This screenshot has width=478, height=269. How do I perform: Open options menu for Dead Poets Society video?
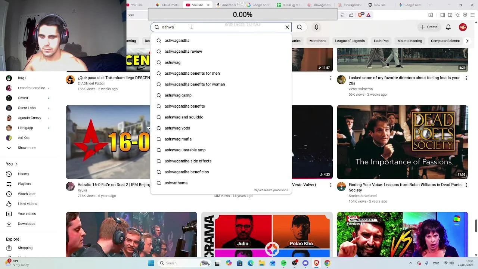(466, 185)
